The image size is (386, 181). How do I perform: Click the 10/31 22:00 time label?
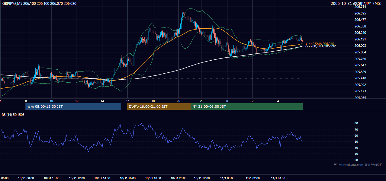[x=202, y=178]
